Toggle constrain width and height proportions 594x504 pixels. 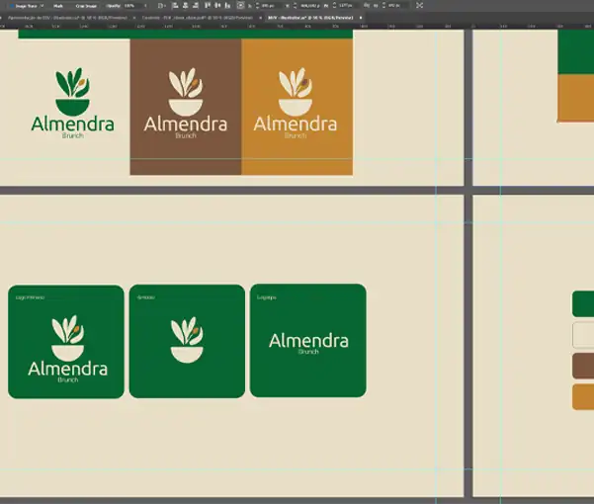coord(367,6)
